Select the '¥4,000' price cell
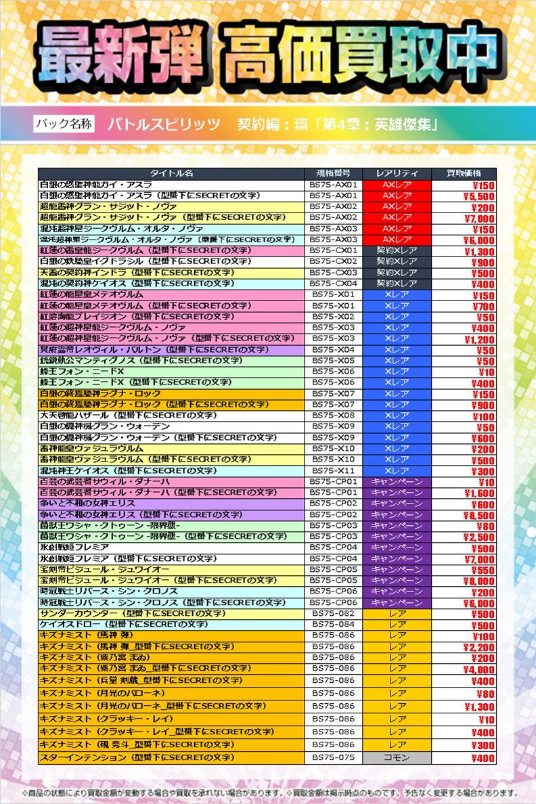This screenshot has width=536, height=804. (464, 669)
